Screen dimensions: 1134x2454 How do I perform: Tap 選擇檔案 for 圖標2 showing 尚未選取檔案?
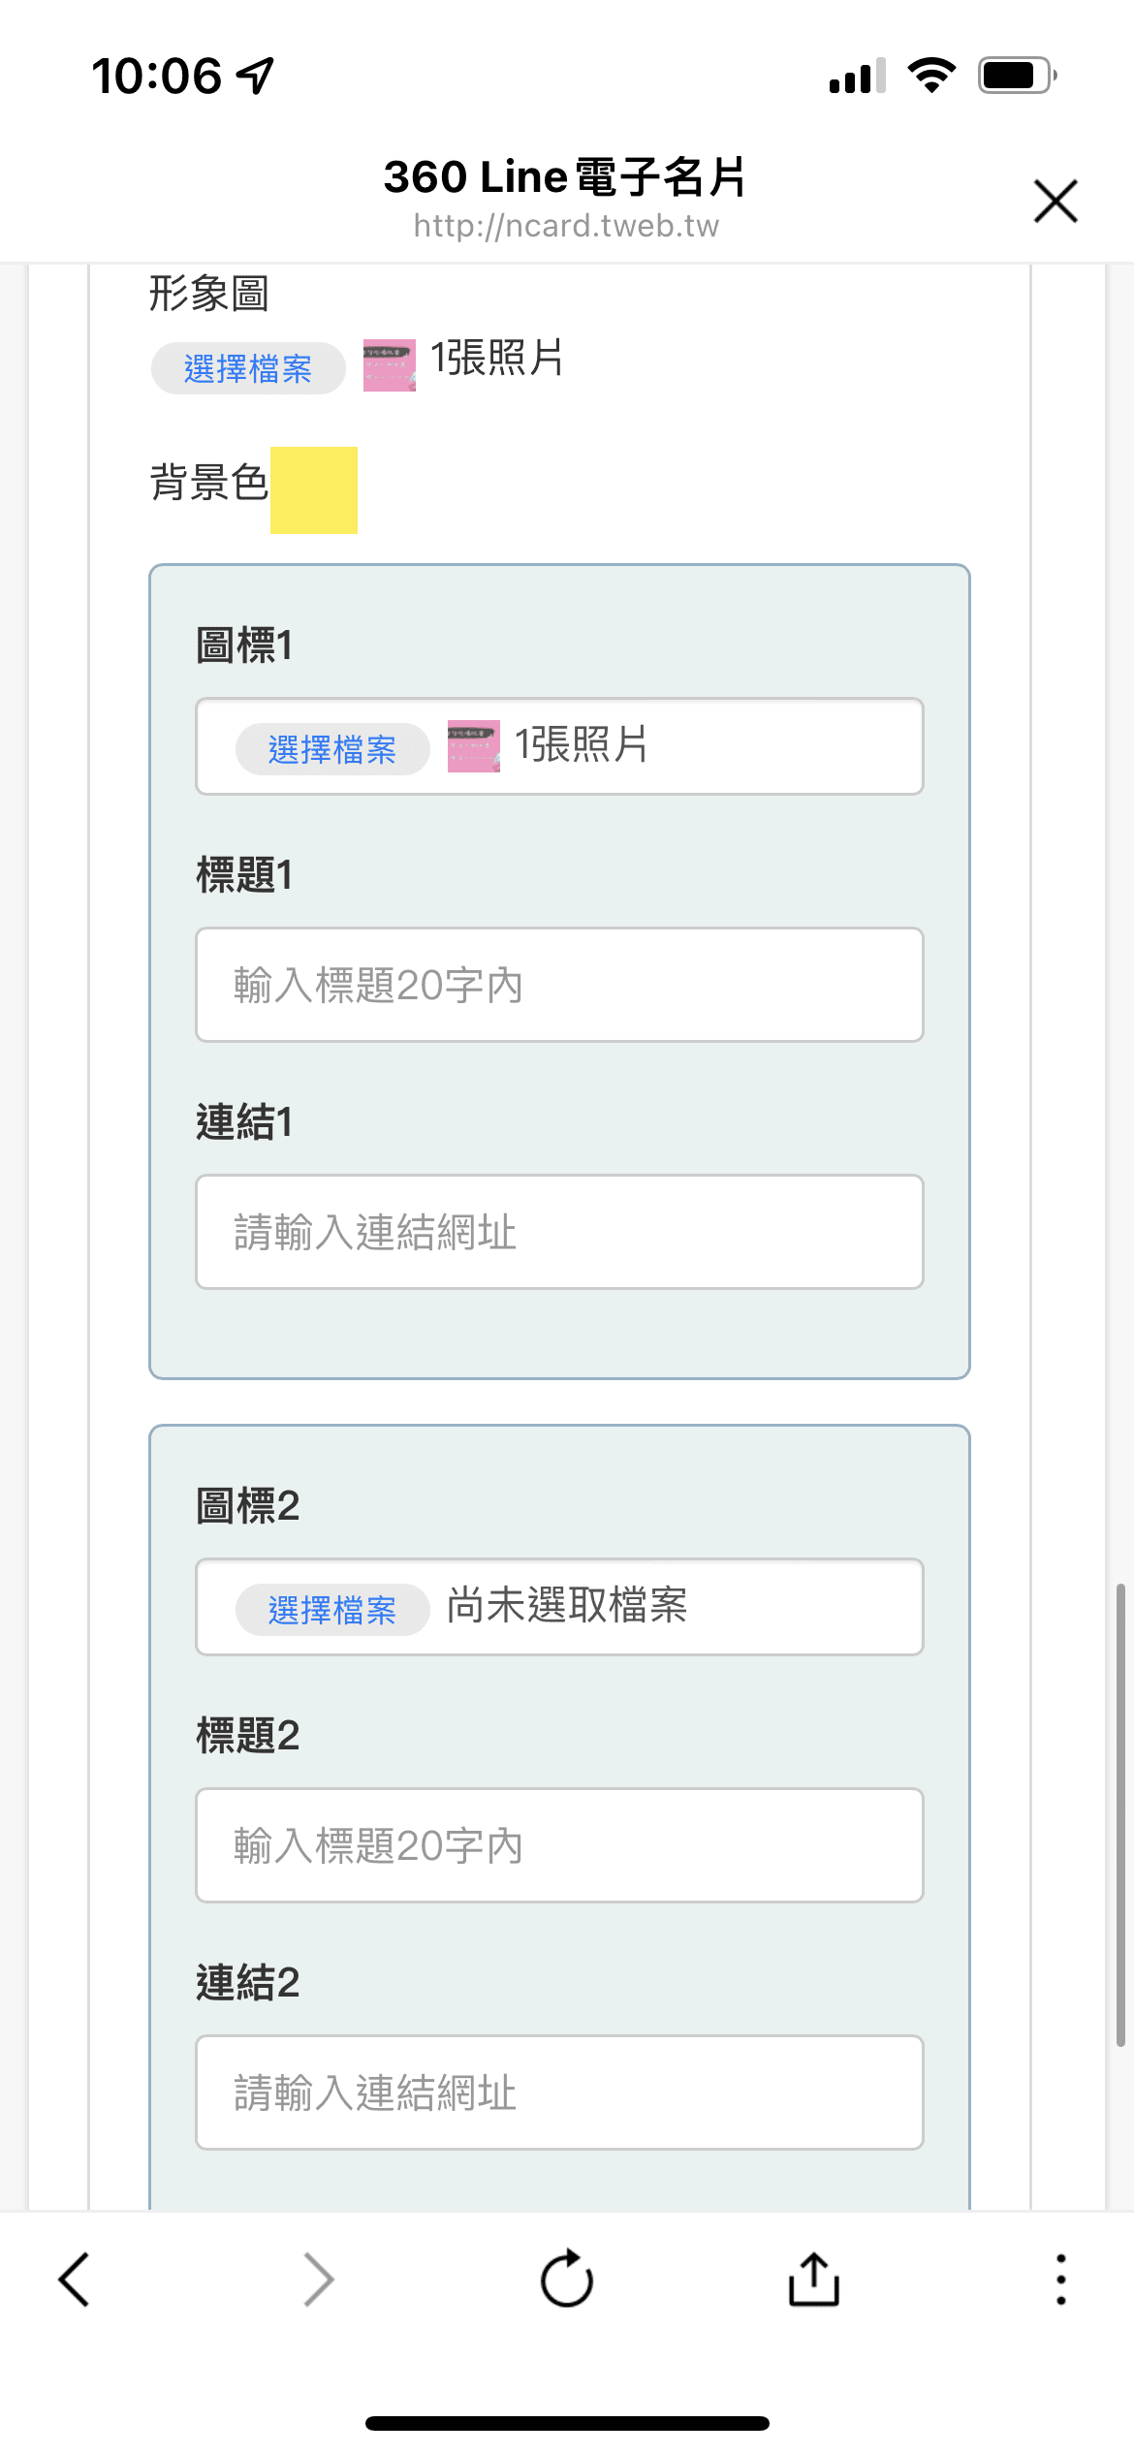coord(332,1605)
